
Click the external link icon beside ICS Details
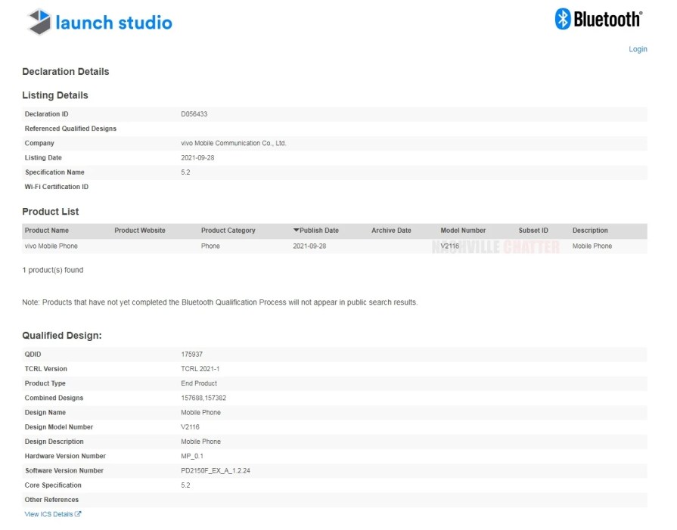point(78,514)
